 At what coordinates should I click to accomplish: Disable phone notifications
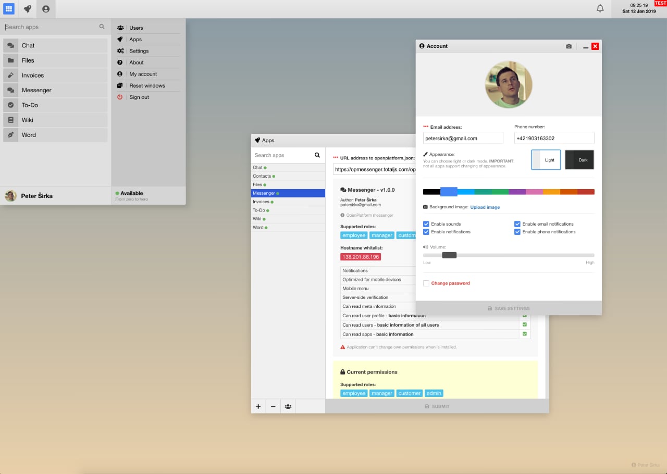pos(517,232)
